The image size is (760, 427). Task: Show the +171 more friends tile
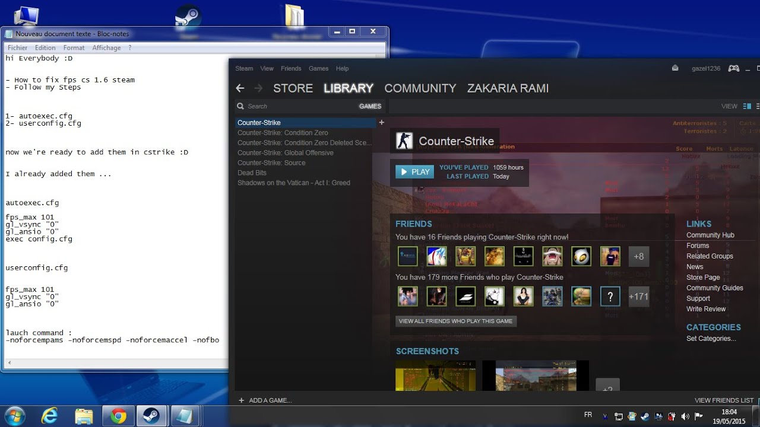tap(639, 297)
